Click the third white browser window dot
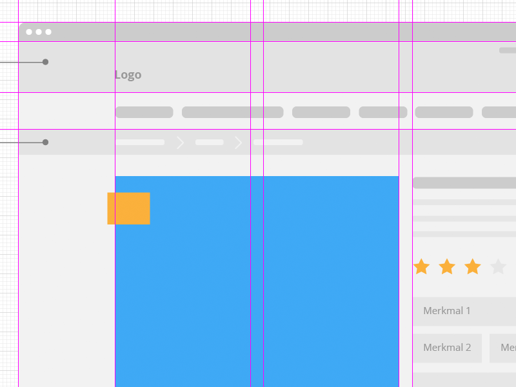The image size is (516, 387). [x=48, y=31]
